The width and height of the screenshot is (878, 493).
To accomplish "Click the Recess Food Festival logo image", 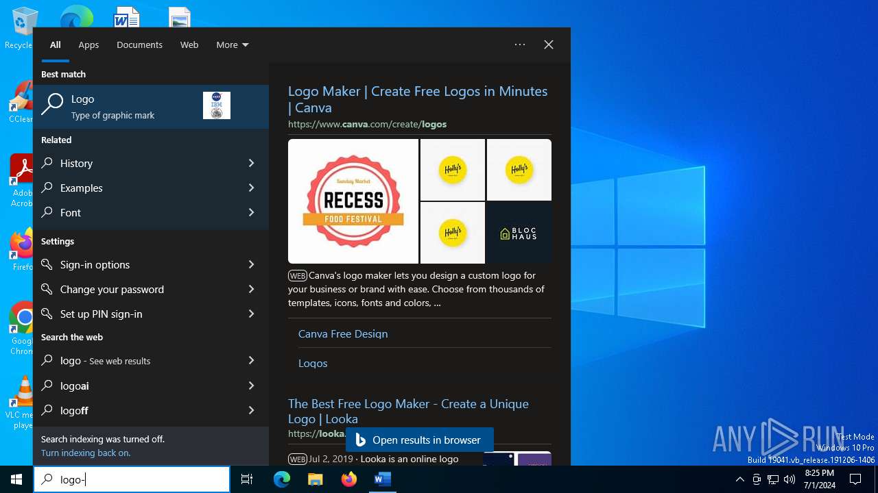I will click(353, 201).
